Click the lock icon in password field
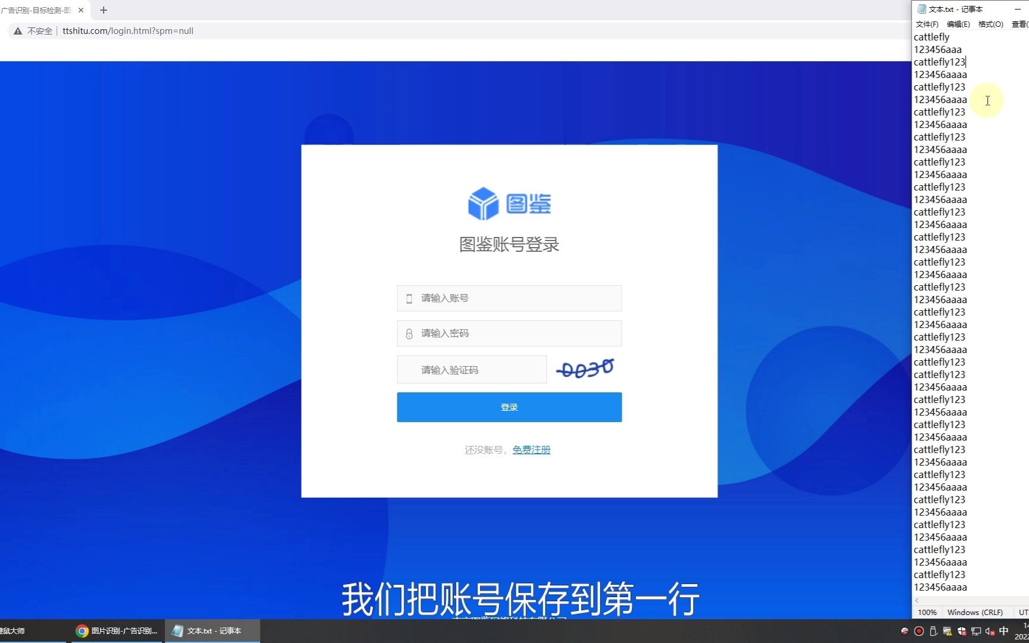 [x=409, y=334]
